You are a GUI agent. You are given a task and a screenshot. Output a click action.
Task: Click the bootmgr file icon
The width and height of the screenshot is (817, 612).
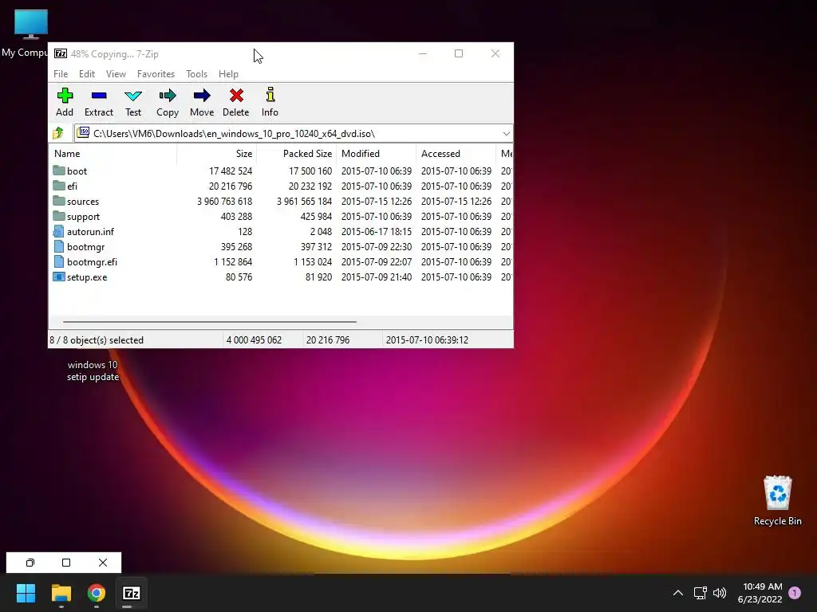59,247
